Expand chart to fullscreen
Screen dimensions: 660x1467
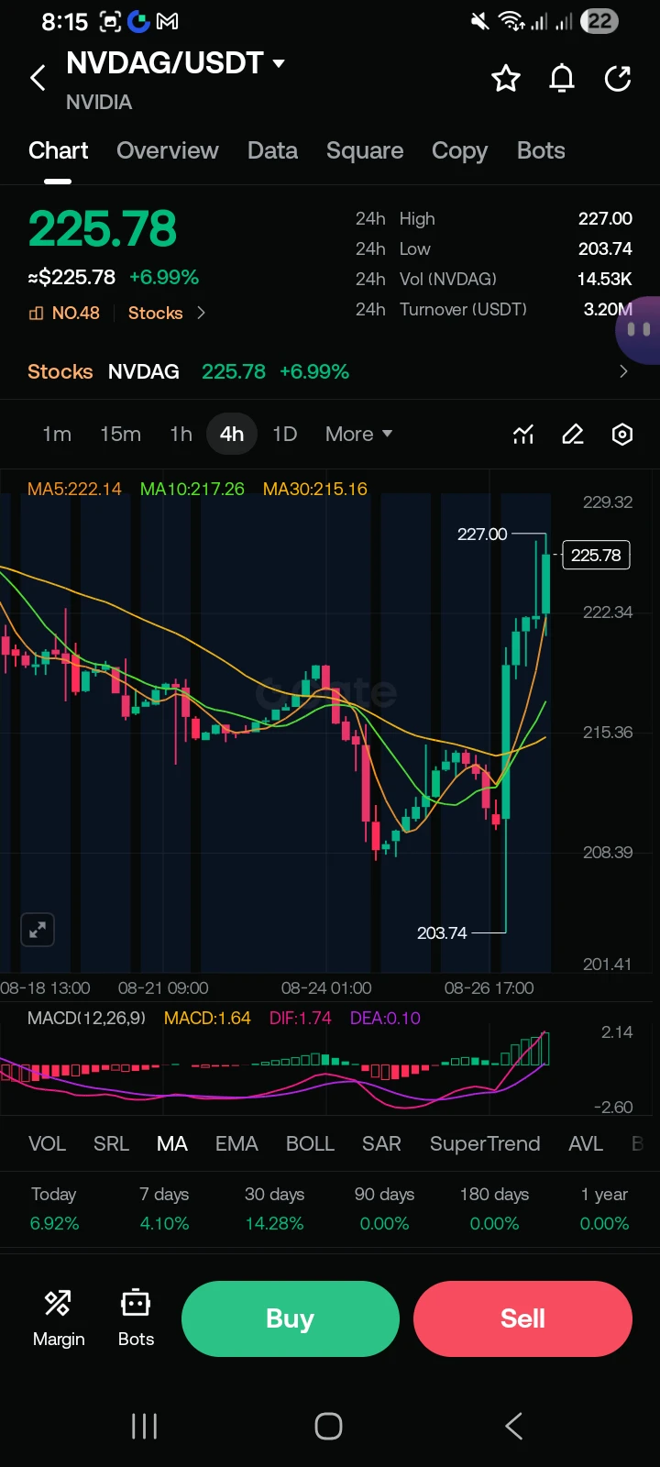tap(38, 930)
